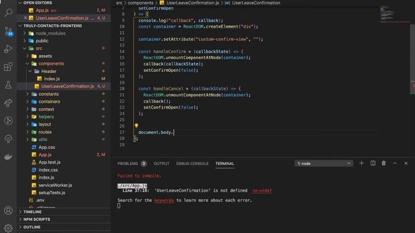
Task: Expand the NPM Scripts section
Action: [x=64, y=219]
